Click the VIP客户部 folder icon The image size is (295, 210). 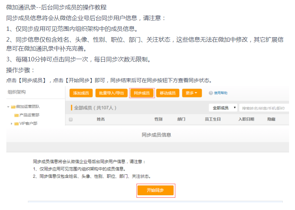pos(17,123)
